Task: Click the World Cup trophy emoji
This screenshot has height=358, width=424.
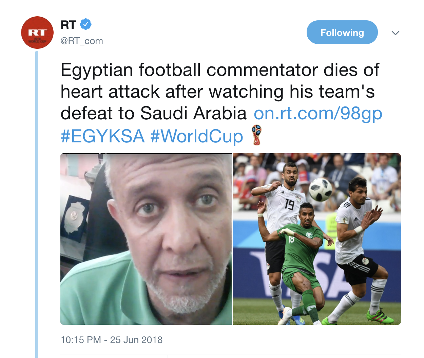Action: [257, 135]
